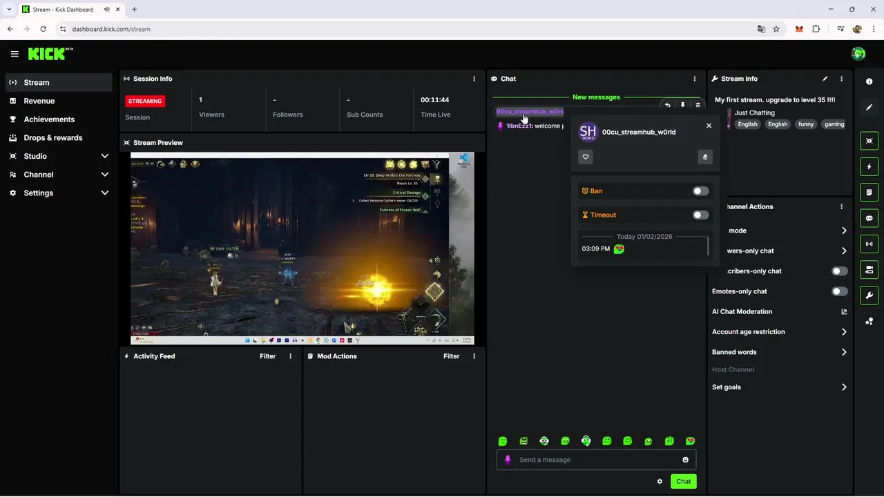The height and width of the screenshot is (497, 884).
Task: Toggle the lightning bolt activity icon in the right rail
Action: 869,166
